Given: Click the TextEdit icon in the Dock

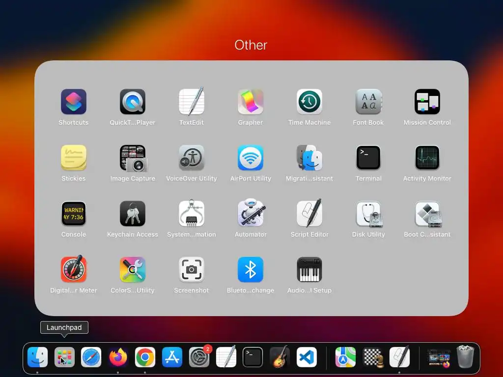Looking at the screenshot, I should (226, 357).
